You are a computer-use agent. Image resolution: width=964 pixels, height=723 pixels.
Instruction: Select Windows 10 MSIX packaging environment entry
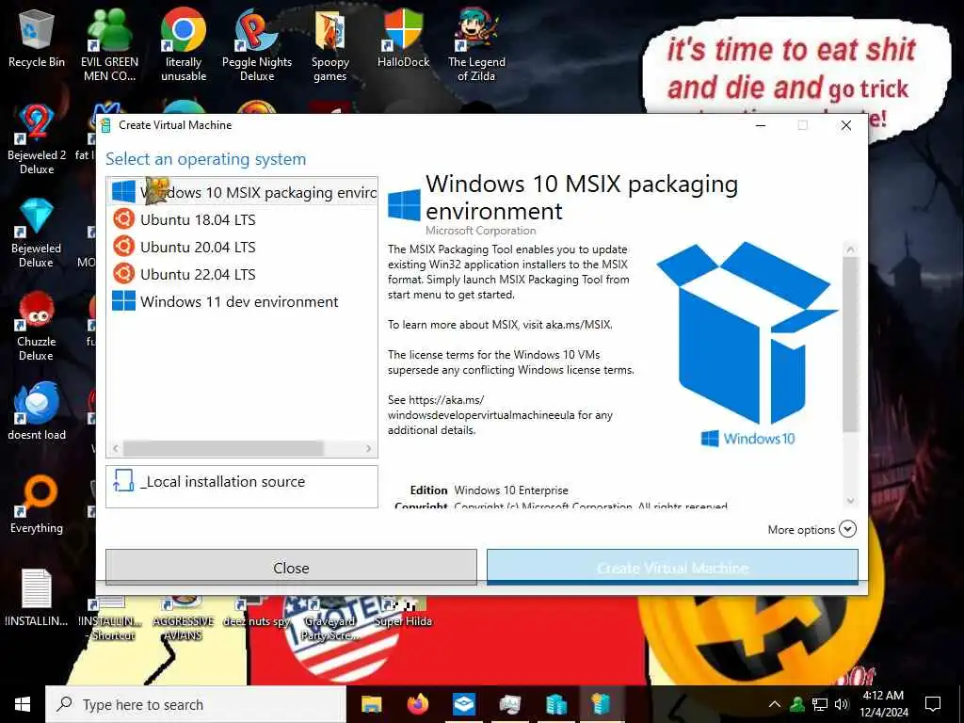(x=242, y=192)
